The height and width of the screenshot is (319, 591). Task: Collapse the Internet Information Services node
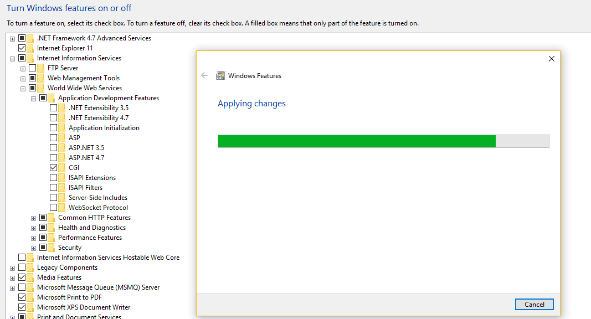pyautogui.click(x=12, y=58)
